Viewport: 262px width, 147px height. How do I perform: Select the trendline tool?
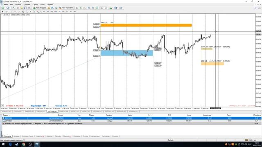click(x=19, y=12)
